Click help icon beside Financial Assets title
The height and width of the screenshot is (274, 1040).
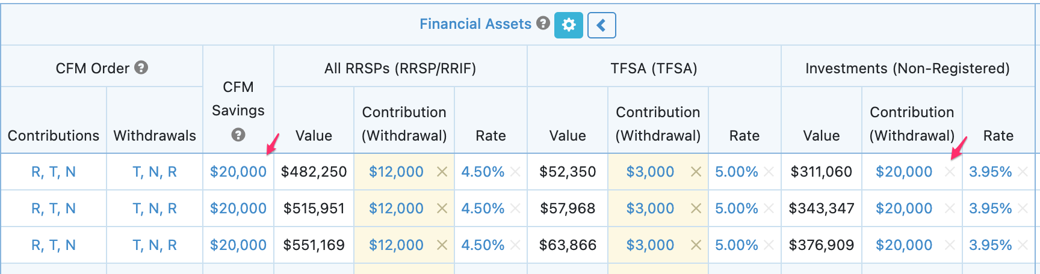click(x=543, y=23)
